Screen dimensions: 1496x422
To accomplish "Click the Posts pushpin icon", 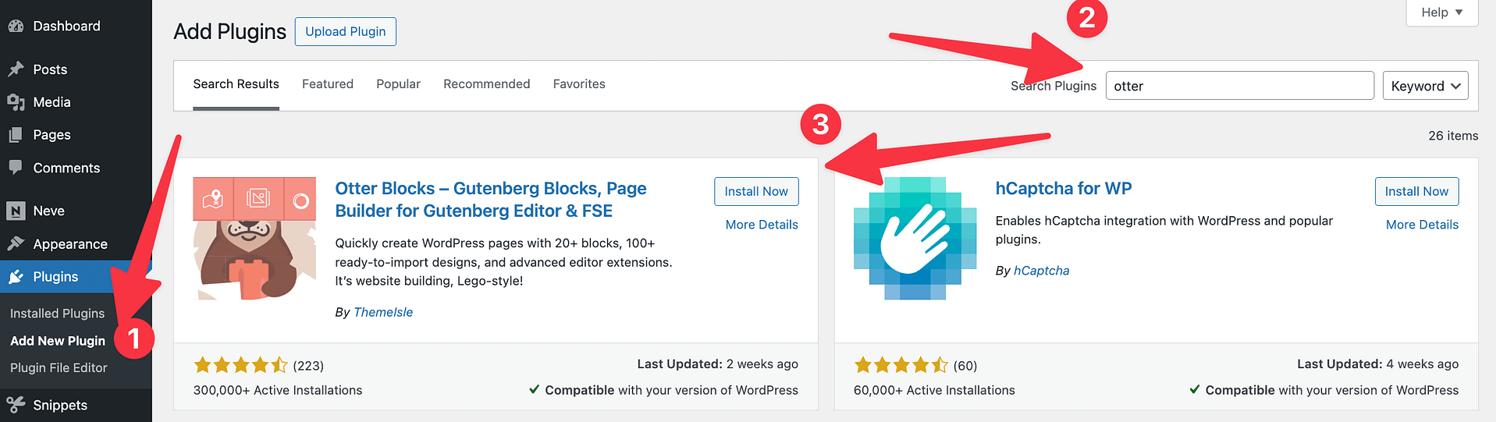I will tap(16, 69).
